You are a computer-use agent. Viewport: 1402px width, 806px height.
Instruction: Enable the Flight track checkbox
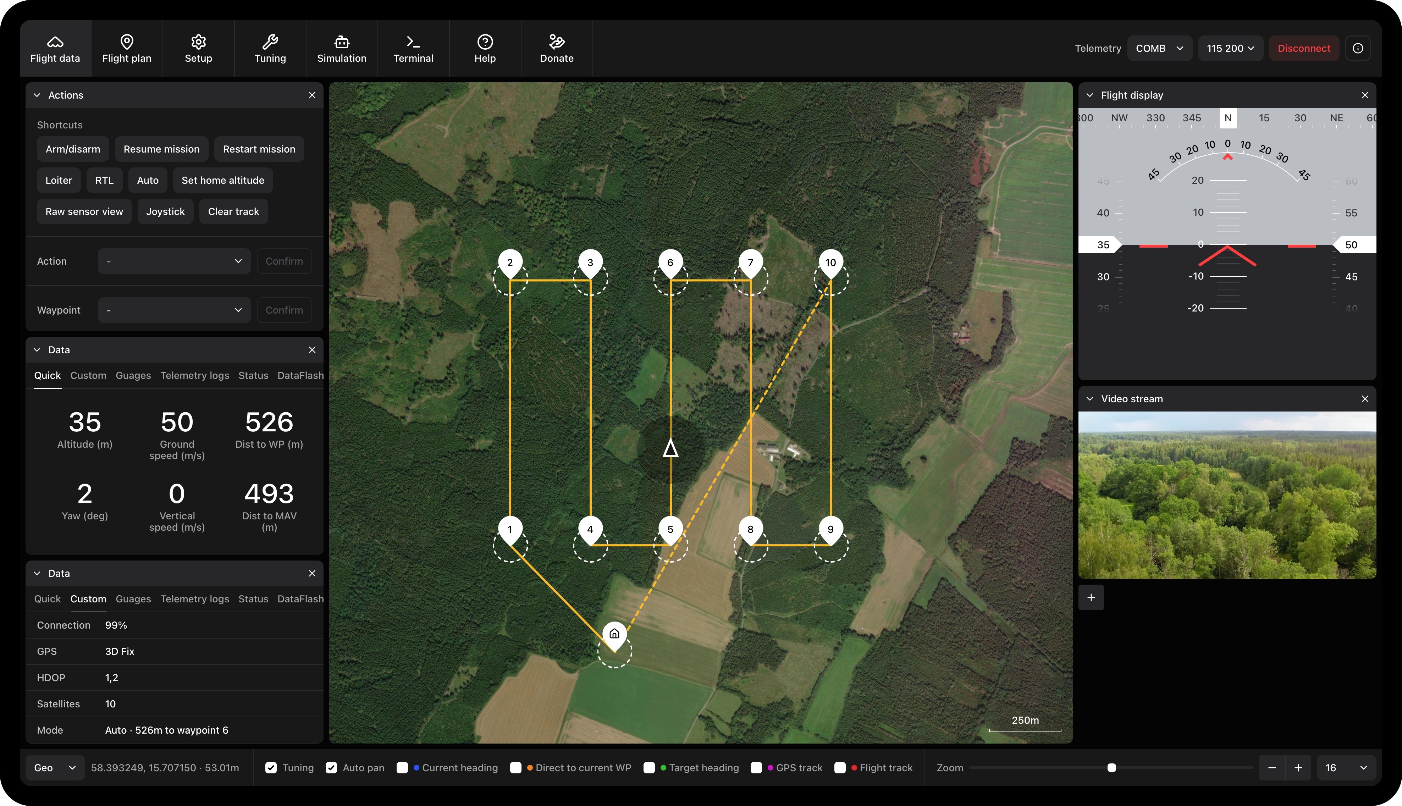click(840, 768)
